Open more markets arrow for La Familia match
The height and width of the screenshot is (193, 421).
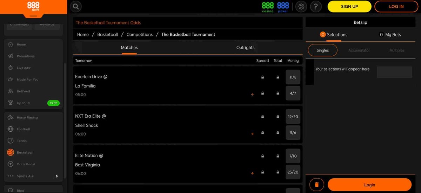[x=252, y=94]
